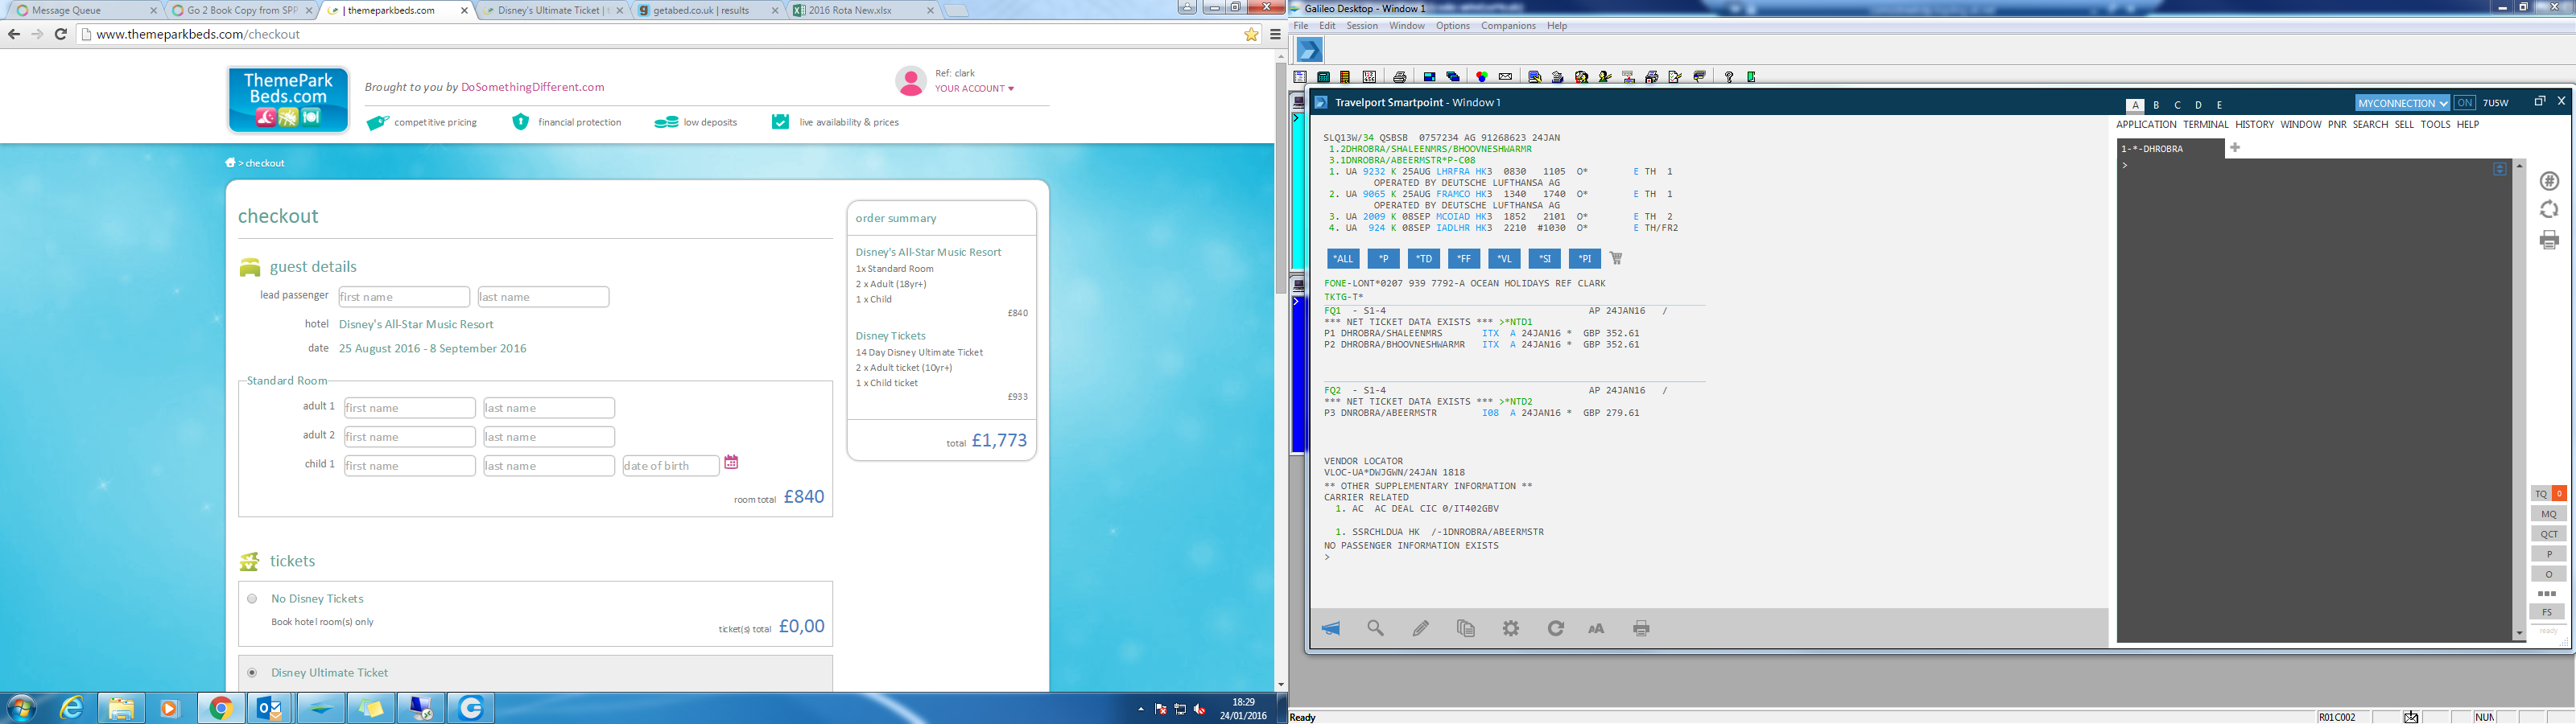Open the RGB color settings icon
Screen dimensions: 2576x724
[1481, 77]
